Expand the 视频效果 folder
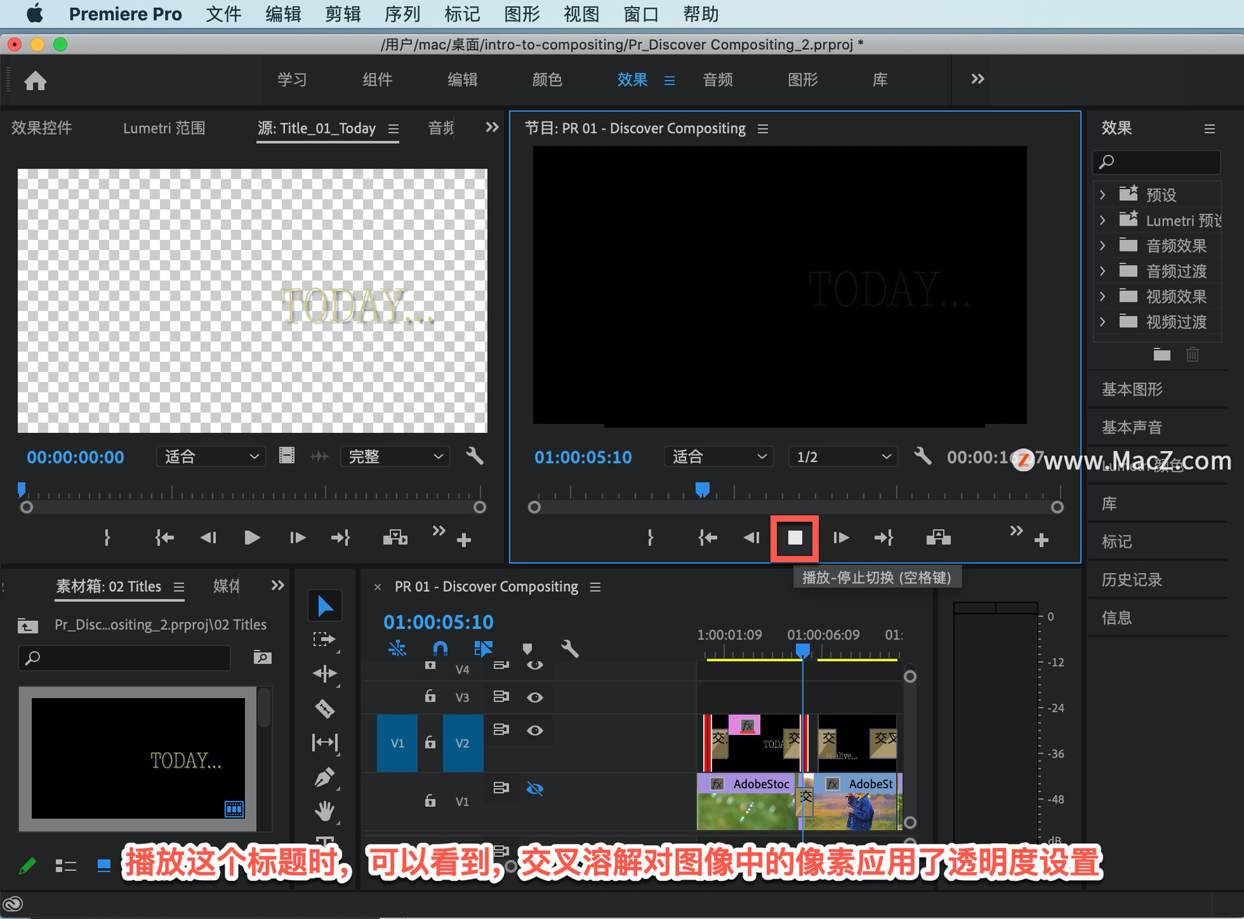Image resolution: width=1244 pixels, height=919 pixels. (x=1102, y=296)
